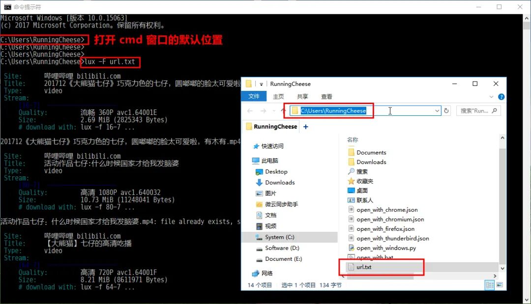The image size is (531, 304).
Task: Click down arrow of file list scrollbar
Action: pos(502,269)
